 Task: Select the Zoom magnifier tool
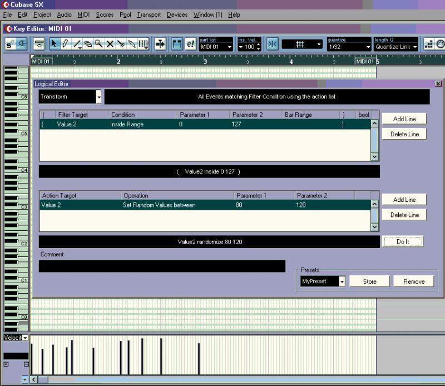click(x=99, y=44)
